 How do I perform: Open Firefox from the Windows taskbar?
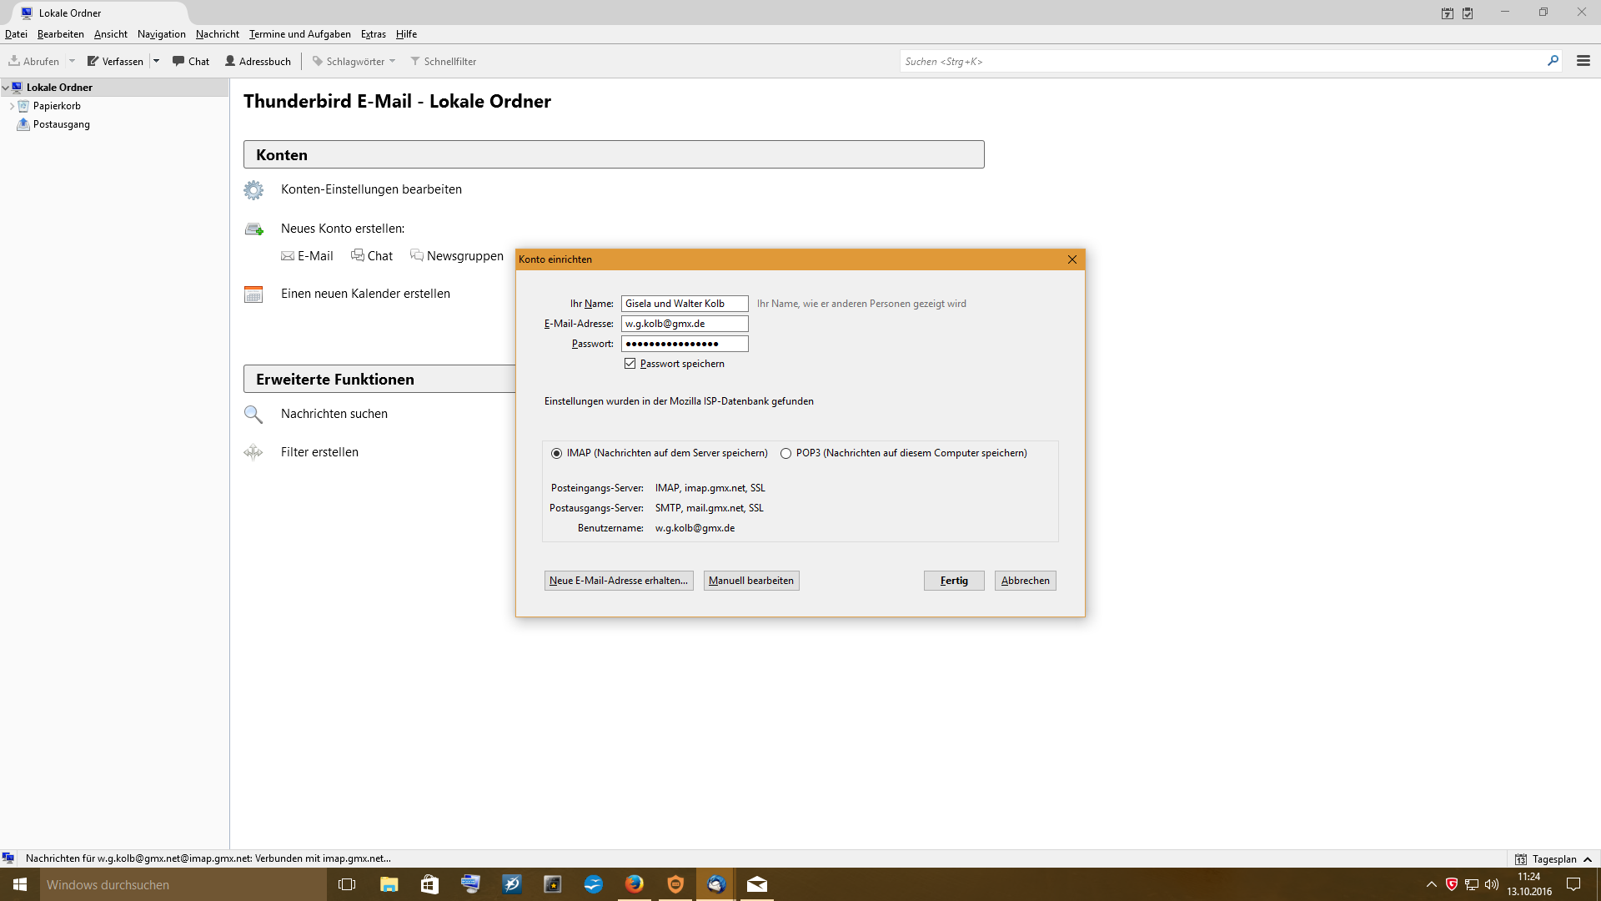635,884
